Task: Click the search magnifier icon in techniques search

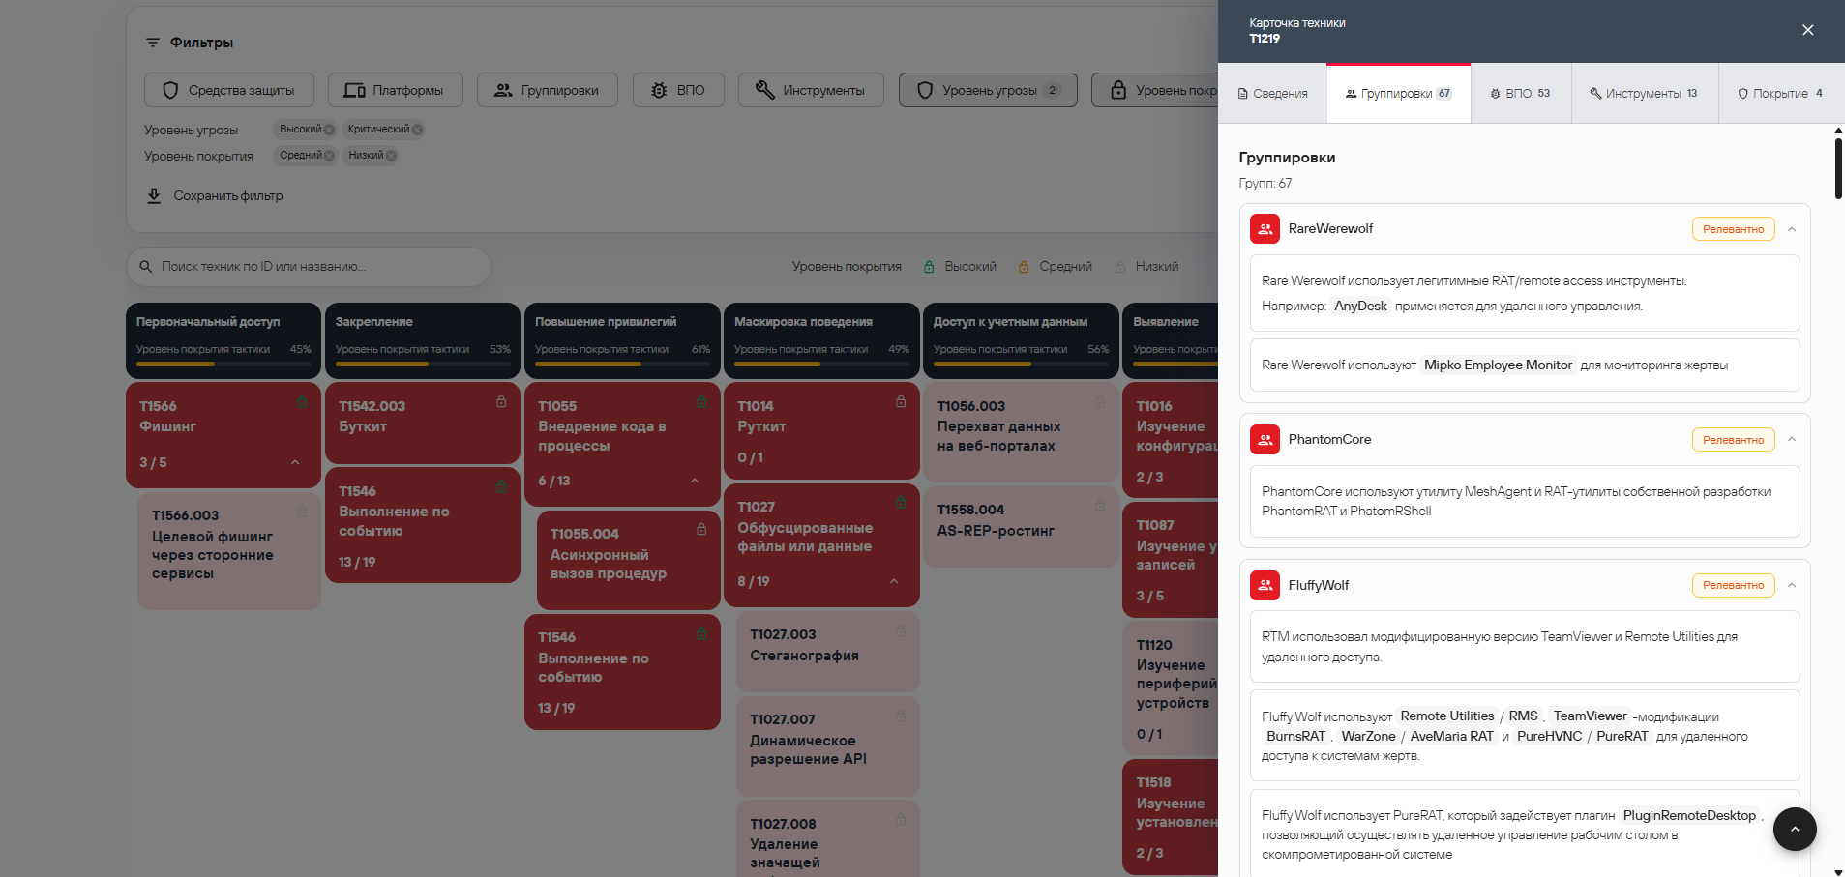Action: pyautogui.click(x=146, y=267)
